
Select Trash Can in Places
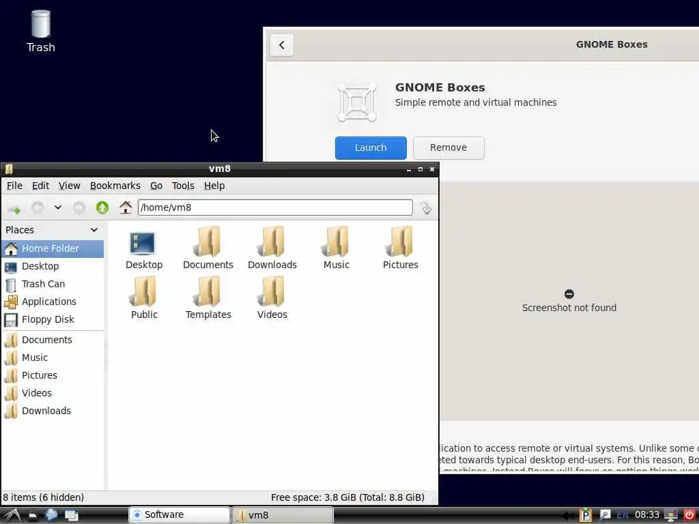pos(53,285)
